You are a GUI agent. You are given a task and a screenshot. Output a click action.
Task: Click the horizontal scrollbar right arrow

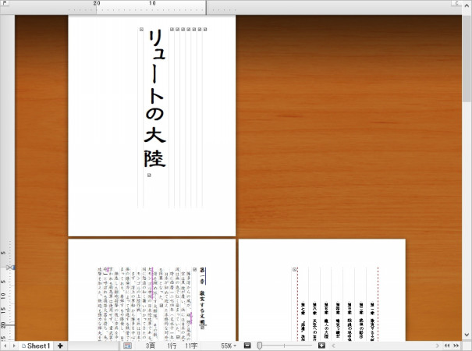coord(434,346)
